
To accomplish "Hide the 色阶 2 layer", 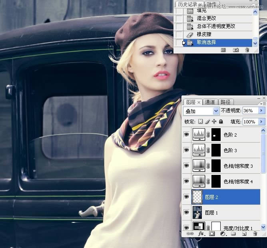I will 186,135.
